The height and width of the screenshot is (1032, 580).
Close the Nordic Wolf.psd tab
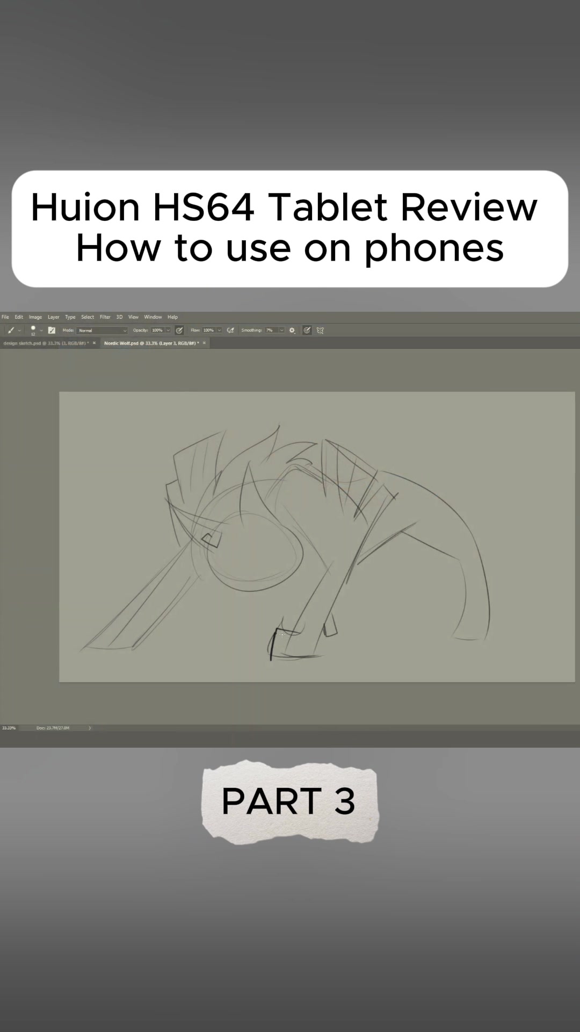coord(204,343)
